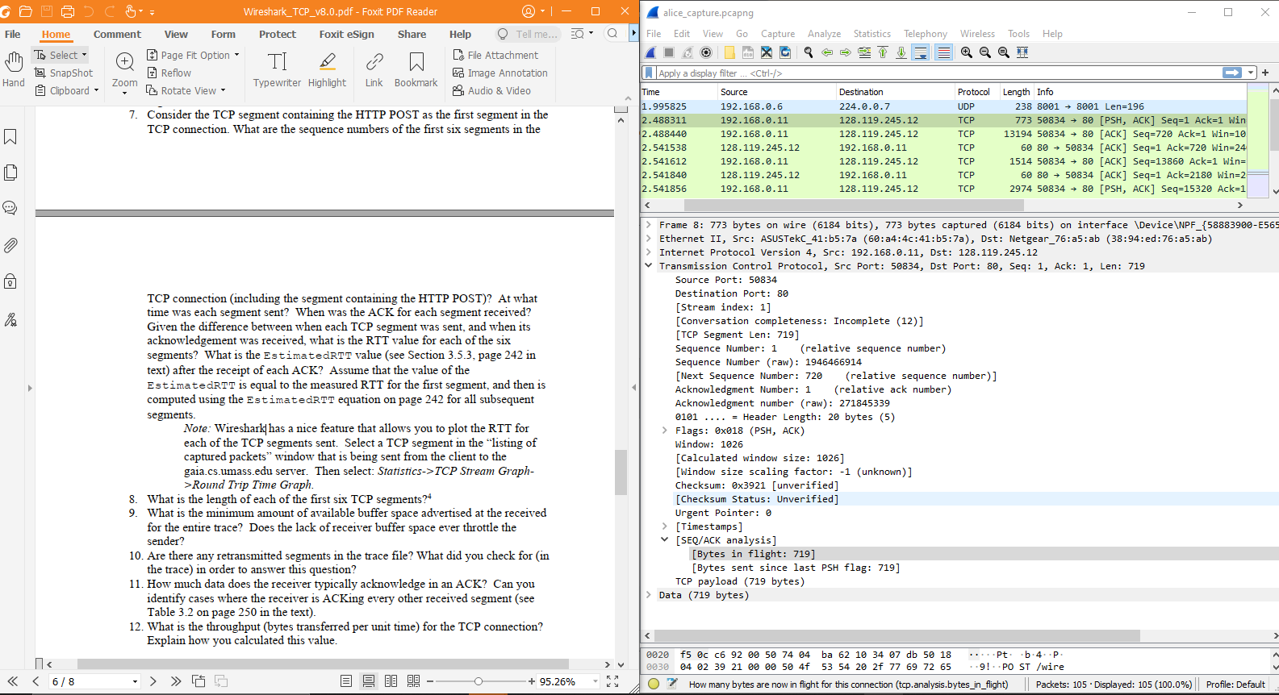Print the PDF from Foxit quick toolbar

(68, 11)
